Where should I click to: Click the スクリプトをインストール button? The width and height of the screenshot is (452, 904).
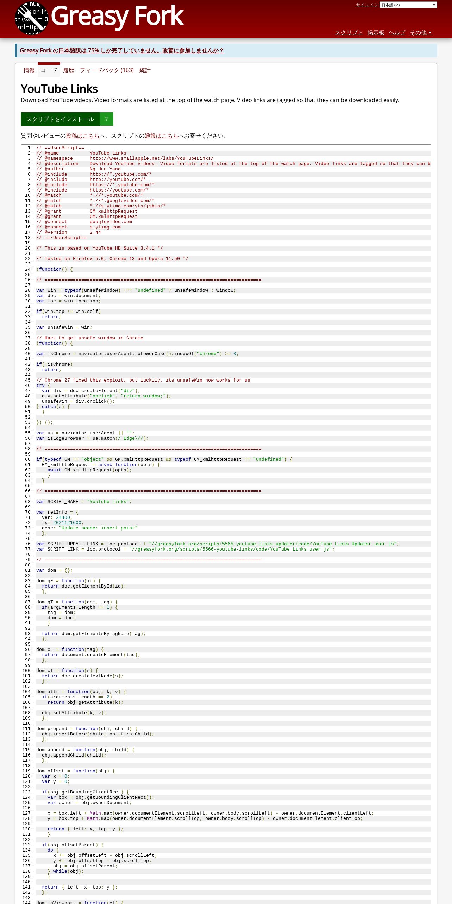tap(60, 119)
